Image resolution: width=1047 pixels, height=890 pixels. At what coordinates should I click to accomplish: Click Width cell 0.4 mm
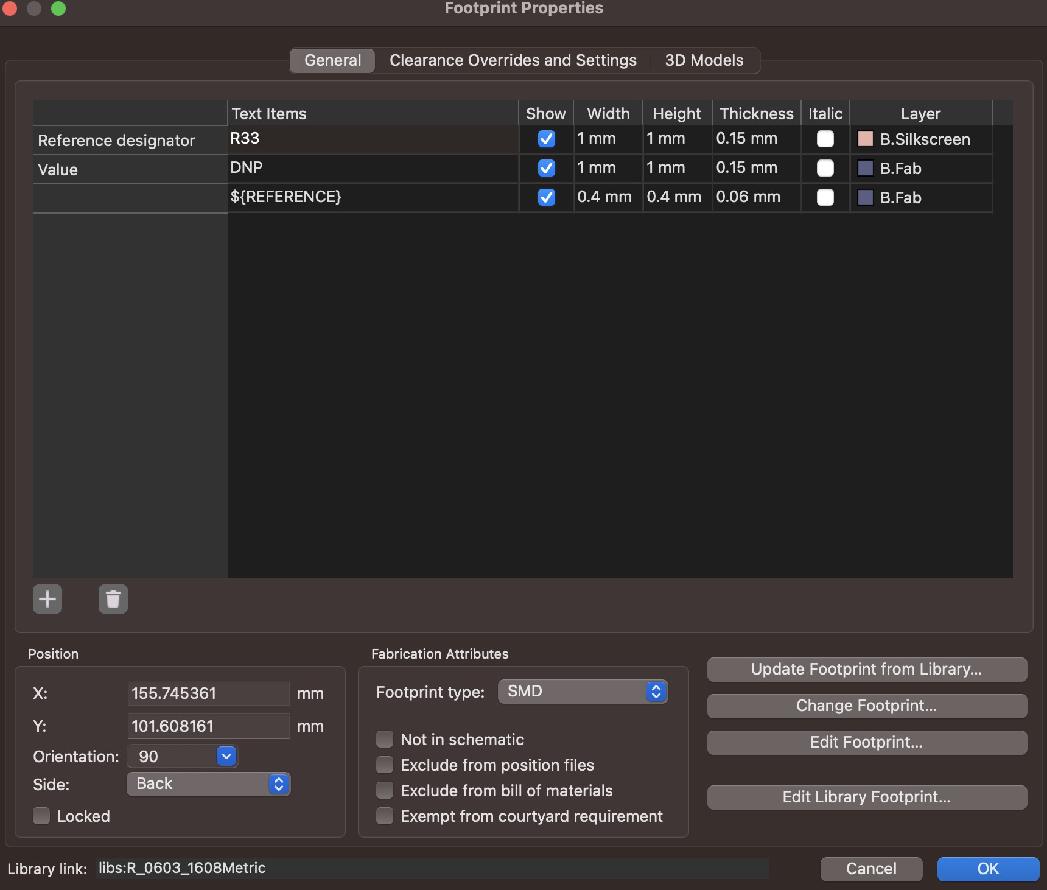(608, 198)
